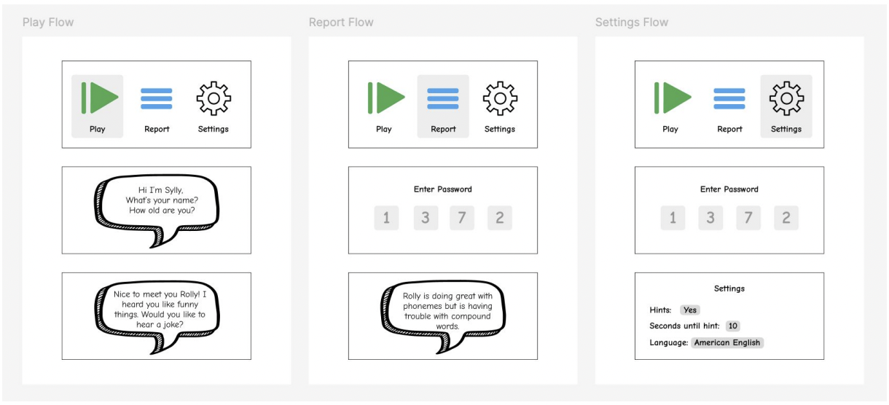
Task: Click password digit 3 in Settings Flow
Action: pyautogui.click(x=710, y=218)
